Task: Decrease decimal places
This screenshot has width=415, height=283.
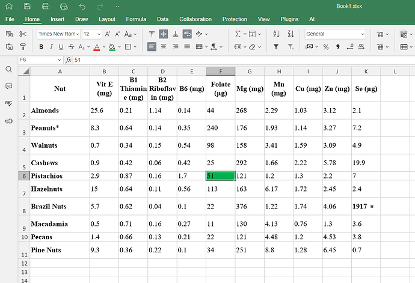Action: (350, 47)
